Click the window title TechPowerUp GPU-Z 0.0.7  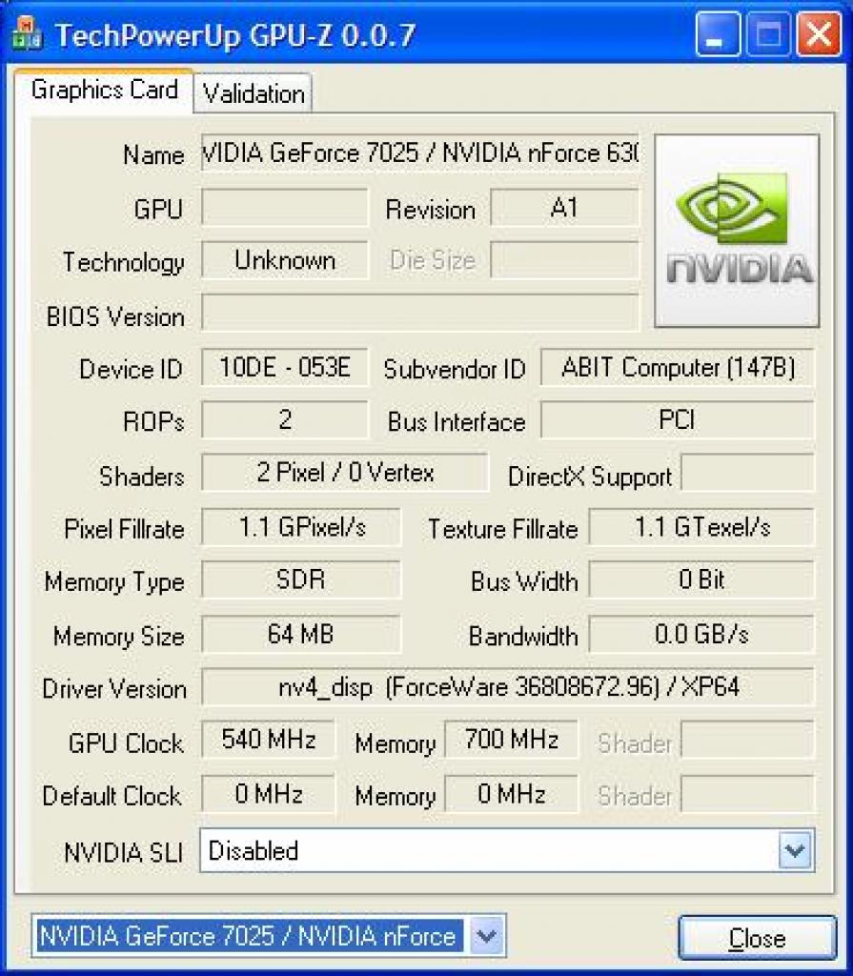point(235,35)
